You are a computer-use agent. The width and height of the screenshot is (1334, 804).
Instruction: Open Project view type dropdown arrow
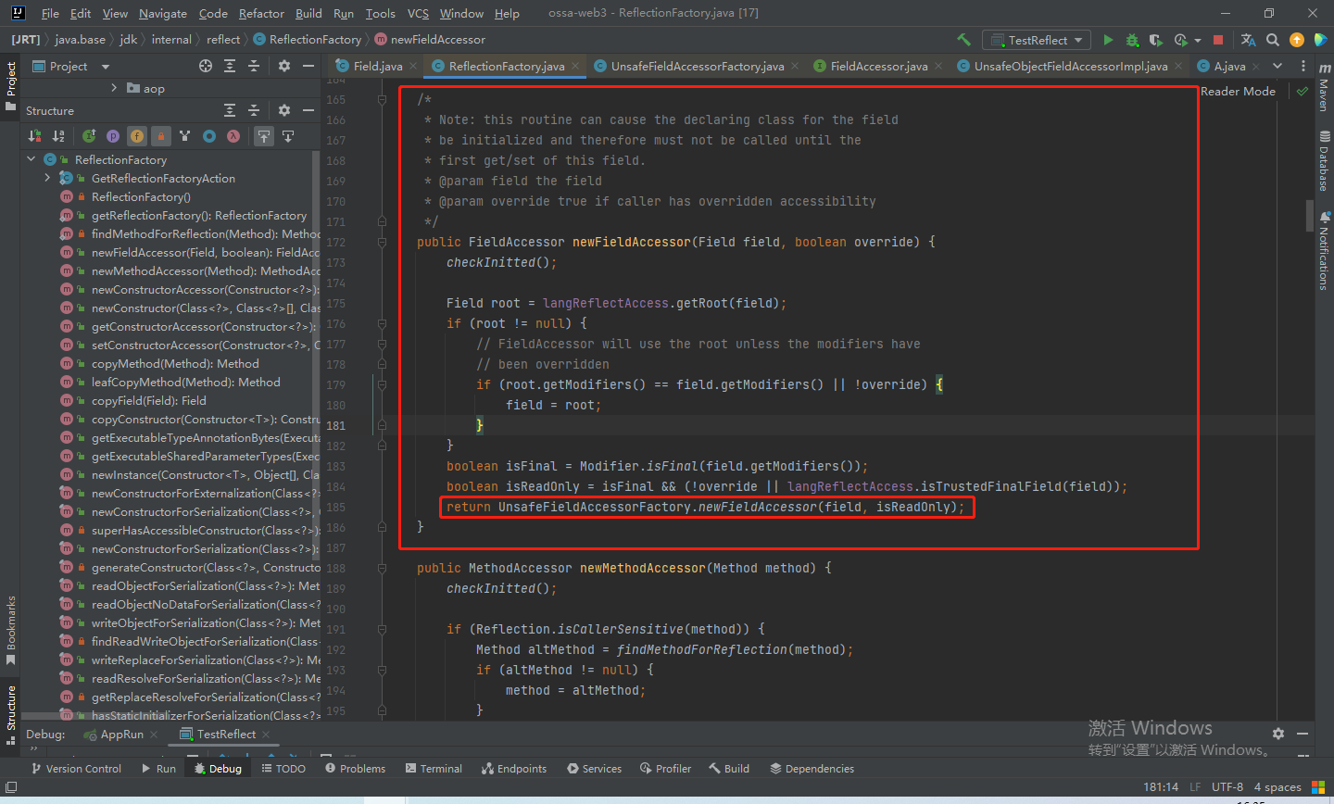tap(106, 67)
